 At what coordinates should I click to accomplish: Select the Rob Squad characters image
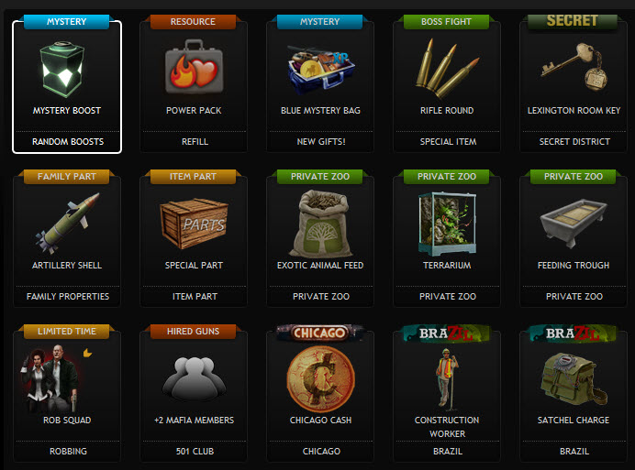[52, 378]
